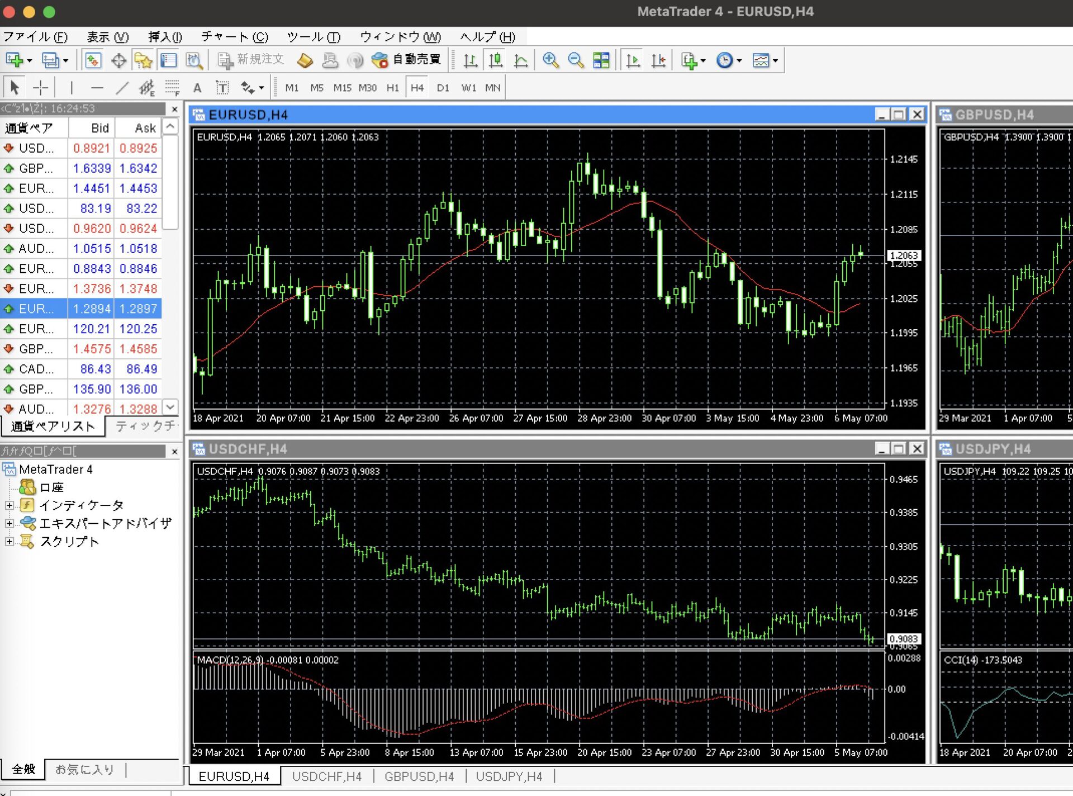Activate the GBPUSD,H4 chart window title
The width and height of the screenshot is (1073, 796).
click(994, 115)
